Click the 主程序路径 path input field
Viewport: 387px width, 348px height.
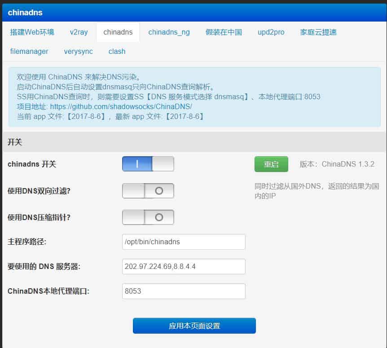[x=184, y=242]
